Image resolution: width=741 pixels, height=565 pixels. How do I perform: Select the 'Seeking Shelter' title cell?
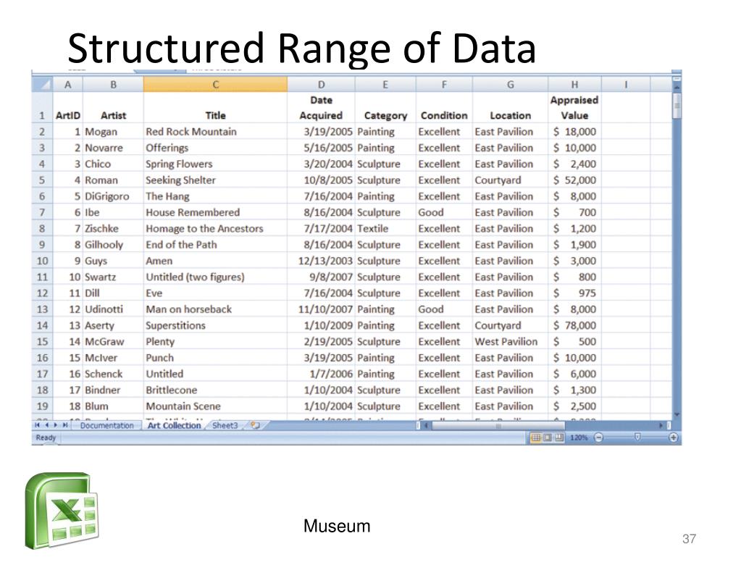point(215,180)
